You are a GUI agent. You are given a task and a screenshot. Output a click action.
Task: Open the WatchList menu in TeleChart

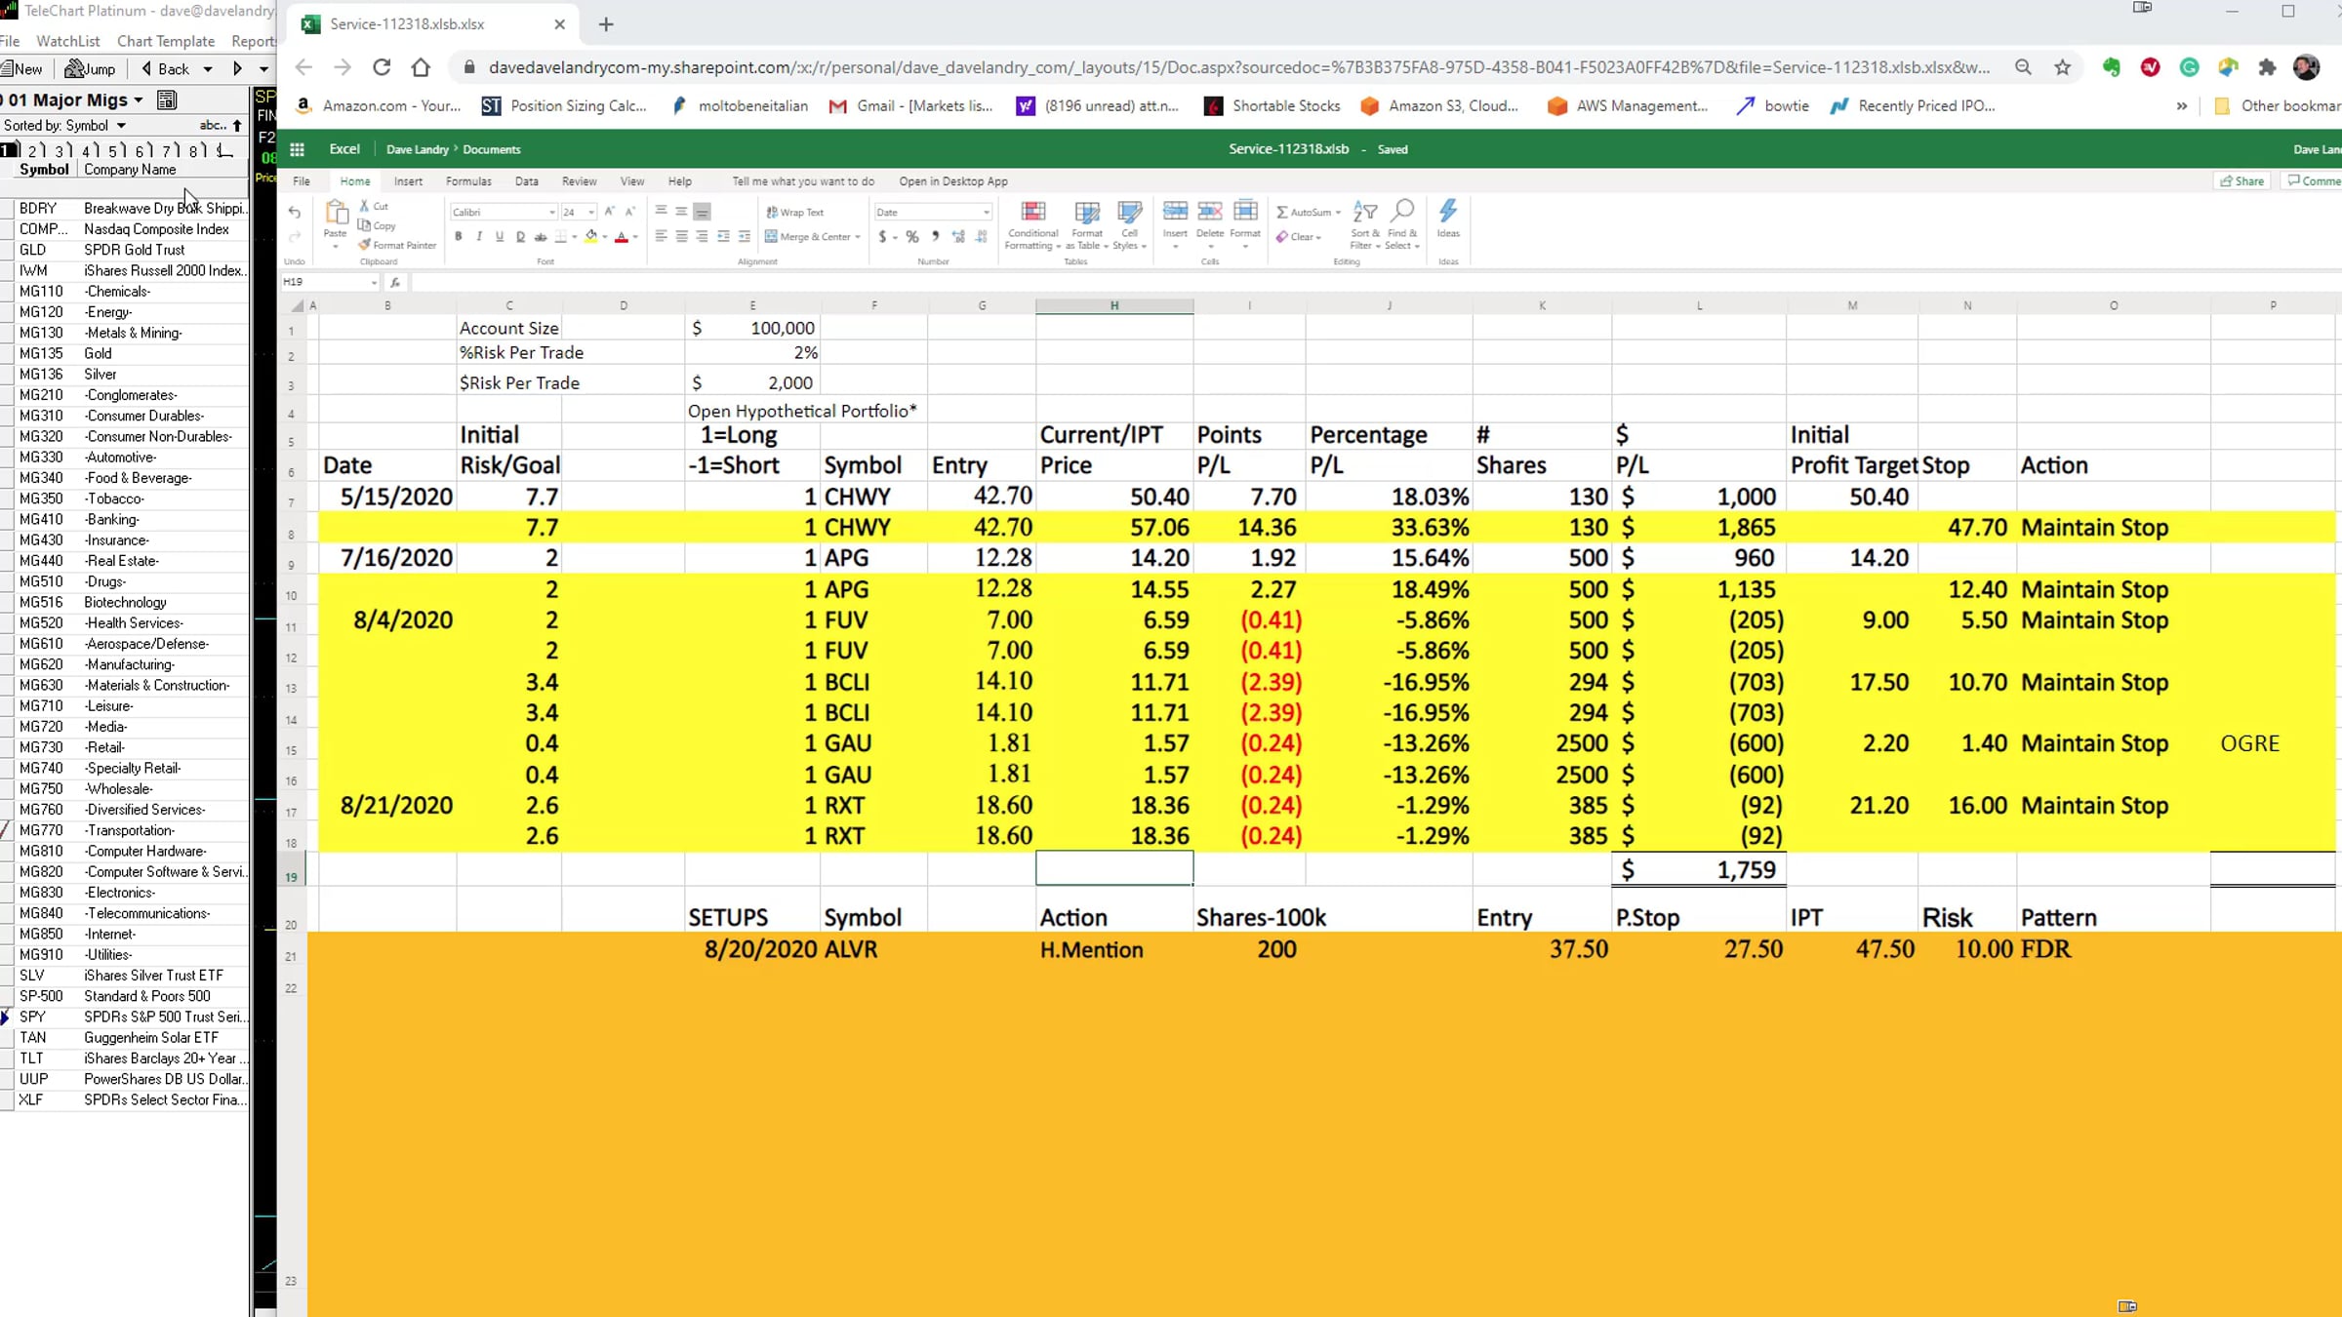tap(68, 41)
